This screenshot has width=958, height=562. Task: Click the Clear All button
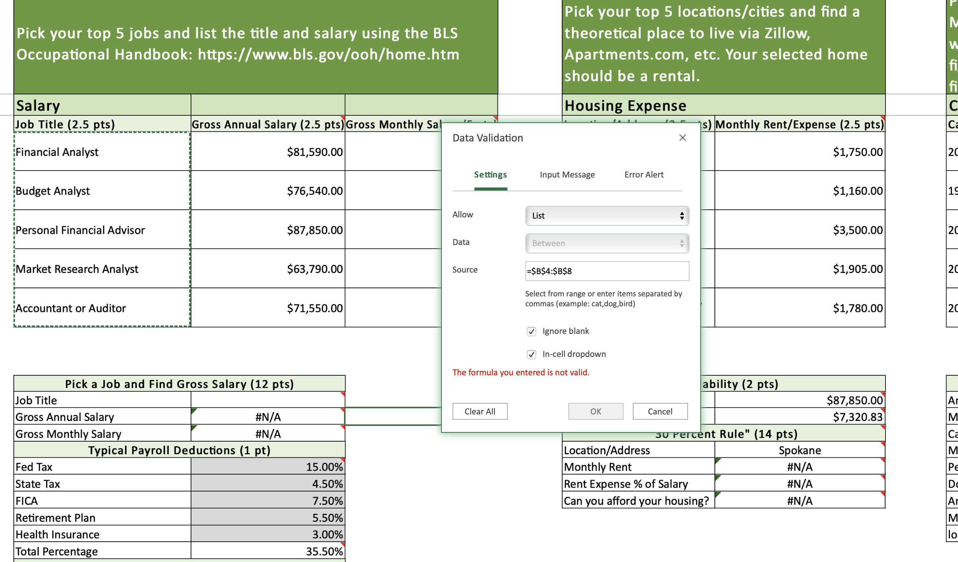[x=480, y=411]
